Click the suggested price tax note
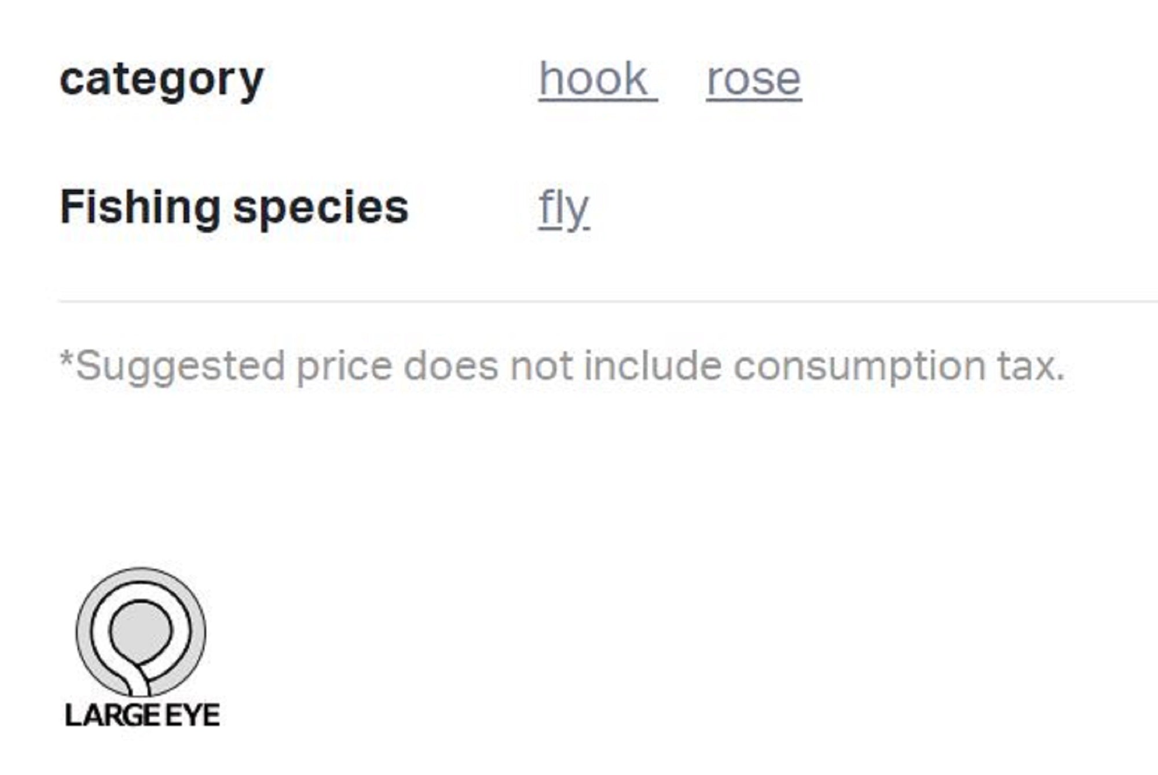The image size is (1158, 775). click(562, 366)
